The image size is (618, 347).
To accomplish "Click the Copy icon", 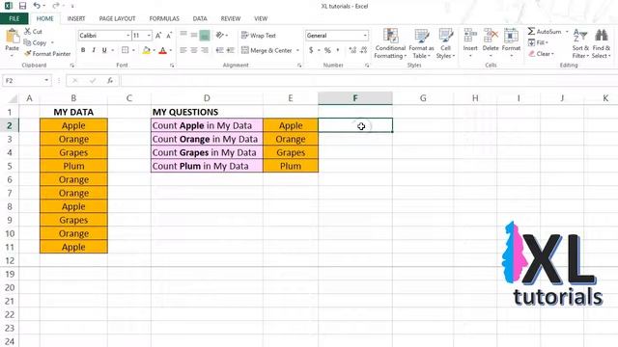I will coord(27,42).
